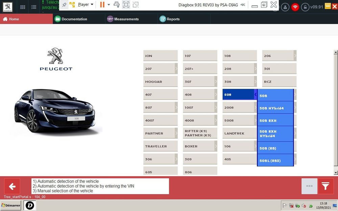The image size is (338, 211).
Task: Click the yellow minimize button of Diagbox
Action: coord(328,6)
